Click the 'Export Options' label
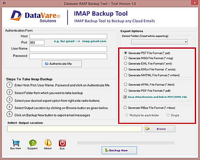Viewport: 200px width, 160px height. [x=132, y=31]
